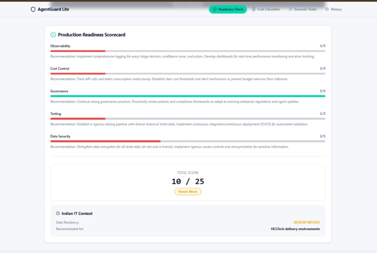Go to the History tab
The height and width of the screenshot is (253, 377).
pyautogui.click(x=333, y=9)
